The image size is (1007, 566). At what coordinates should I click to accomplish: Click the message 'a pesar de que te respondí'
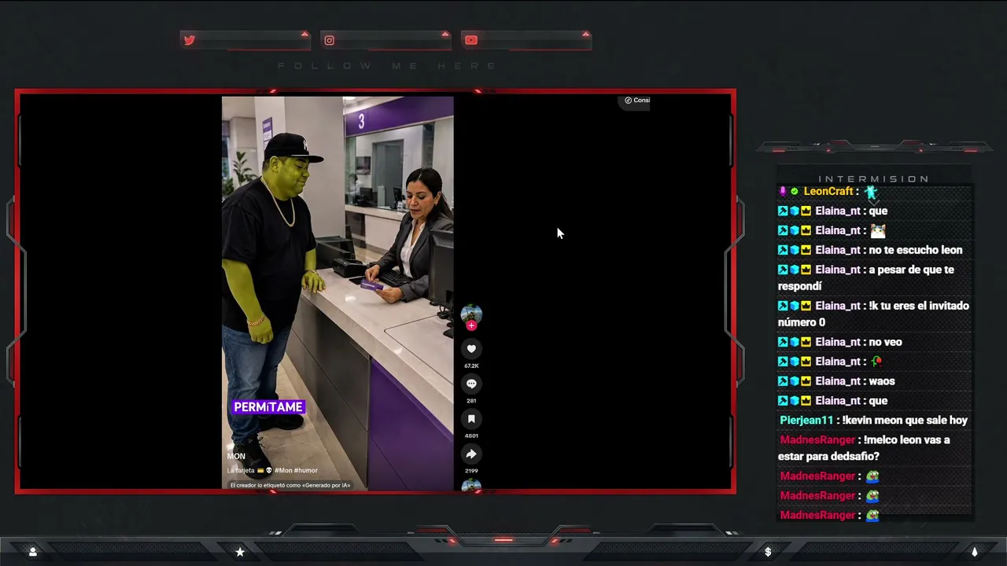click(x=865, y=277)
